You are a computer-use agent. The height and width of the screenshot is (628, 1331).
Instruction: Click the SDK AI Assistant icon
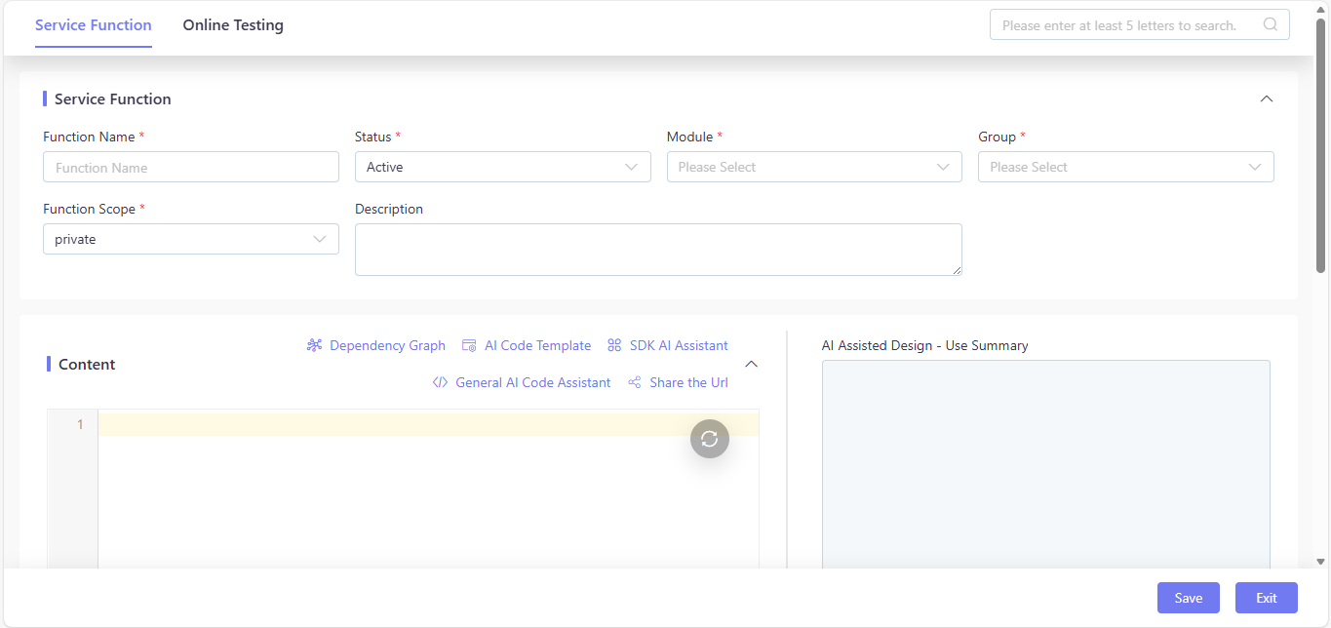click(614, 345)
